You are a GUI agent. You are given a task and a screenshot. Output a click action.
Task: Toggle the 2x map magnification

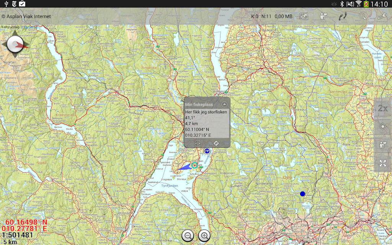click(x=382, y=108)
